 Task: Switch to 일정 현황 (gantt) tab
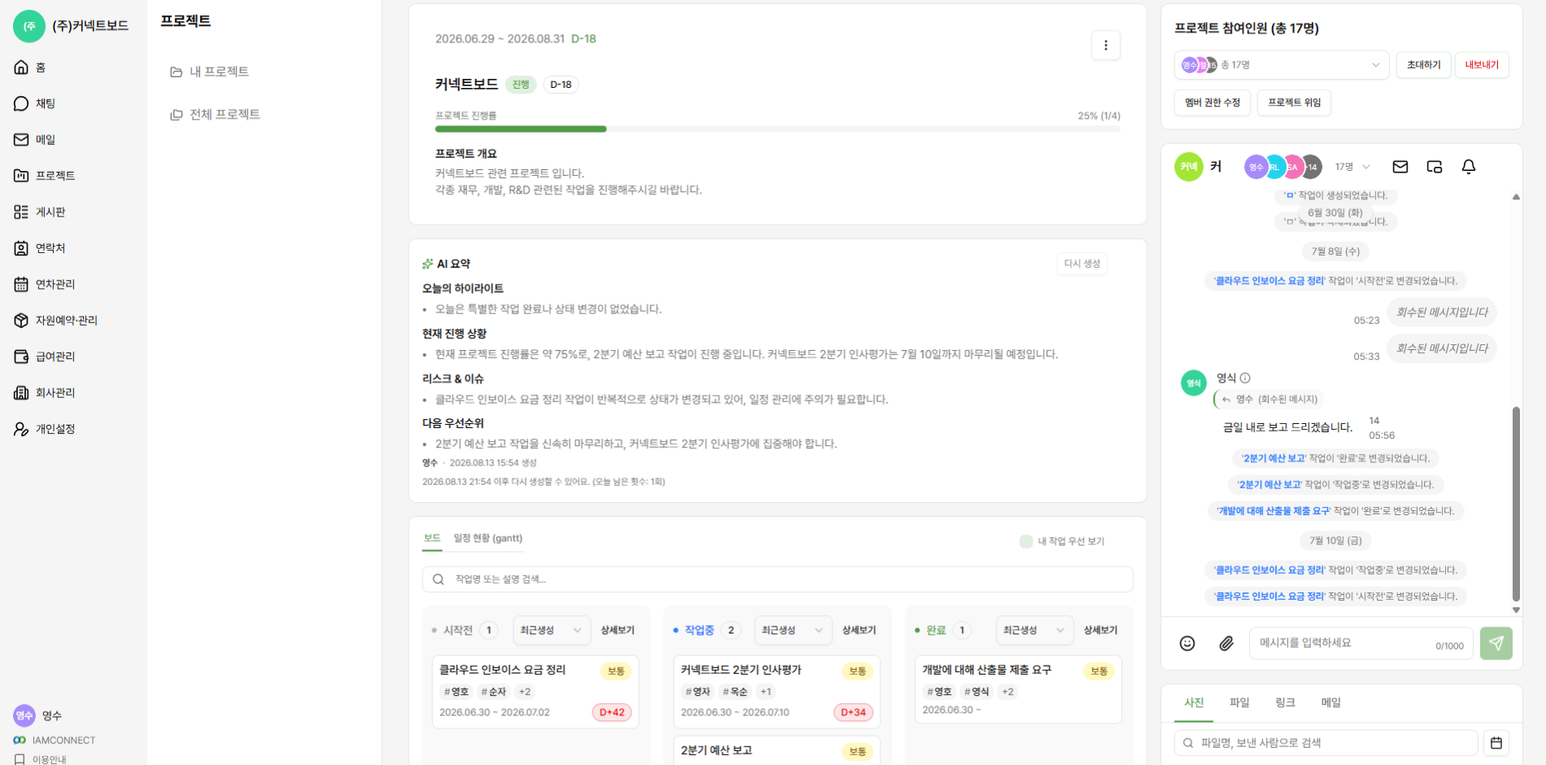coord(487,538)
